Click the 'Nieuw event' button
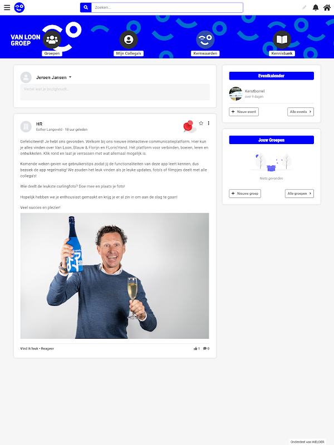 244,112
